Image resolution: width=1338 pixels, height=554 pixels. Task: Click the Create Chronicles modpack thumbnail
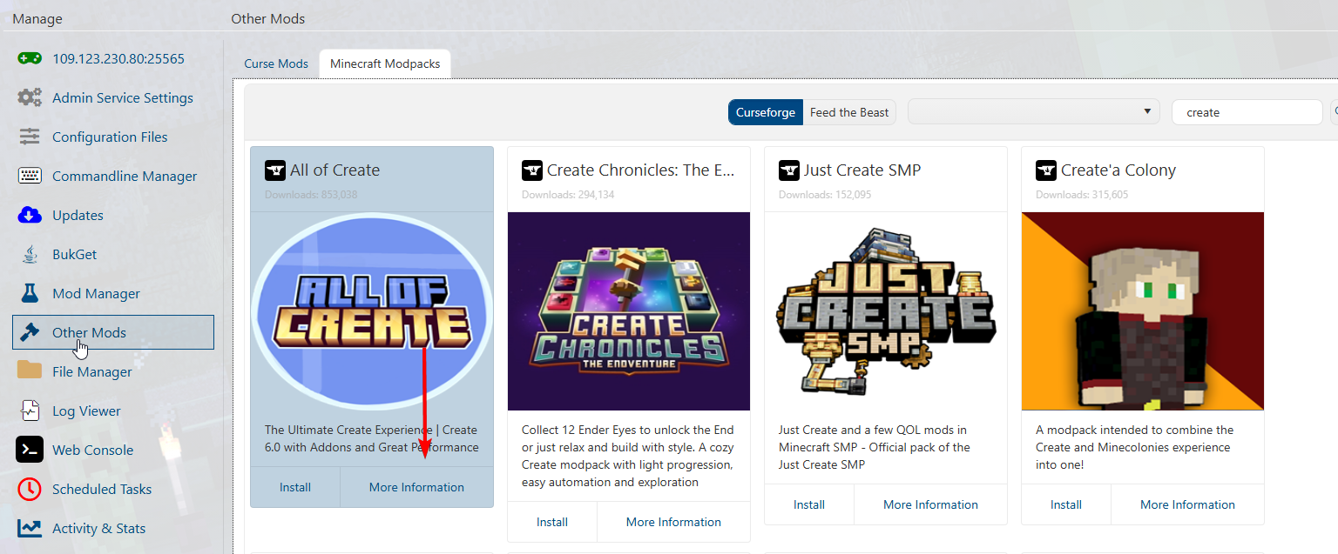[628, 311]
